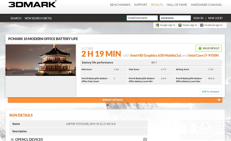
Task: Open Intel HD Graphics 630 Mobile link
Action: [156, 55]
